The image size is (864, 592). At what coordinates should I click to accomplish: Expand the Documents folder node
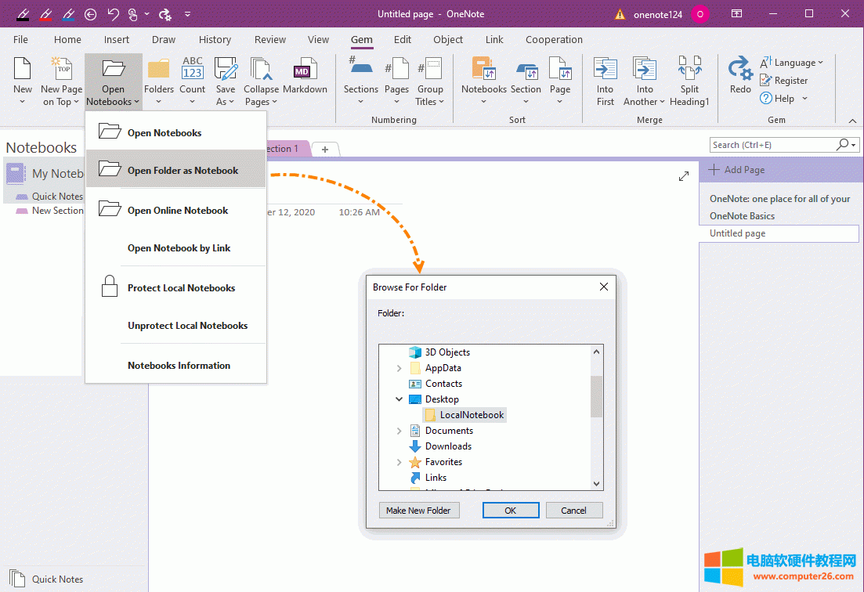399,431
